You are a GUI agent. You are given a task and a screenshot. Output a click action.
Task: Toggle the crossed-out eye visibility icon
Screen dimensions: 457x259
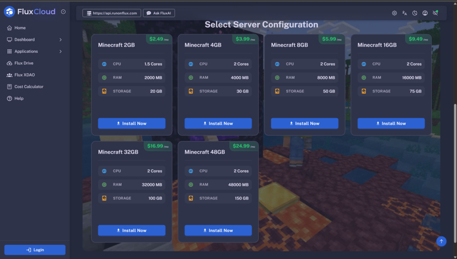click(436, 13)
